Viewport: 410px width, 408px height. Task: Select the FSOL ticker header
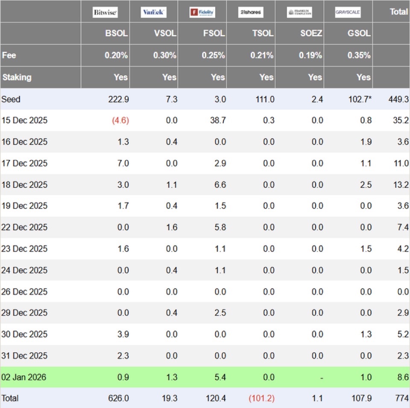click(x=214, y=33)
